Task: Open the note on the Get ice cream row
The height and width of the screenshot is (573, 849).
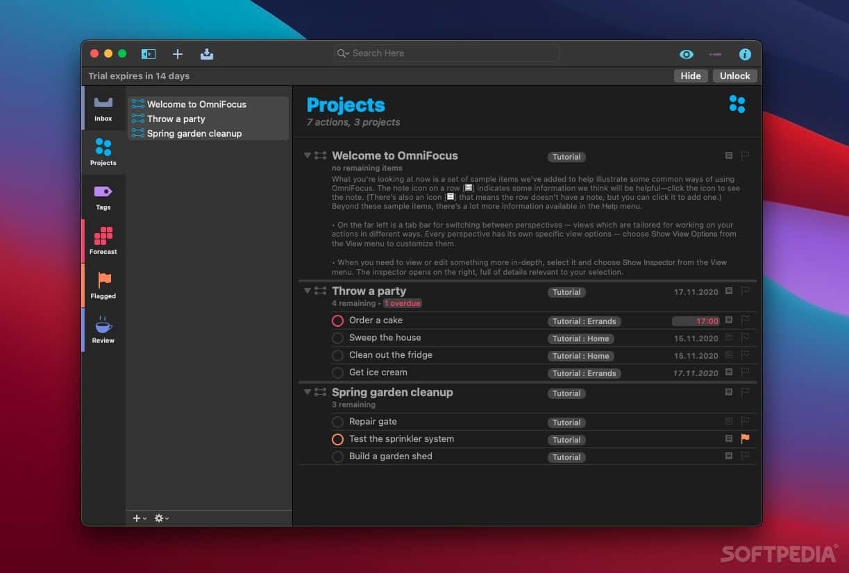Action: [x=729, y=372]
